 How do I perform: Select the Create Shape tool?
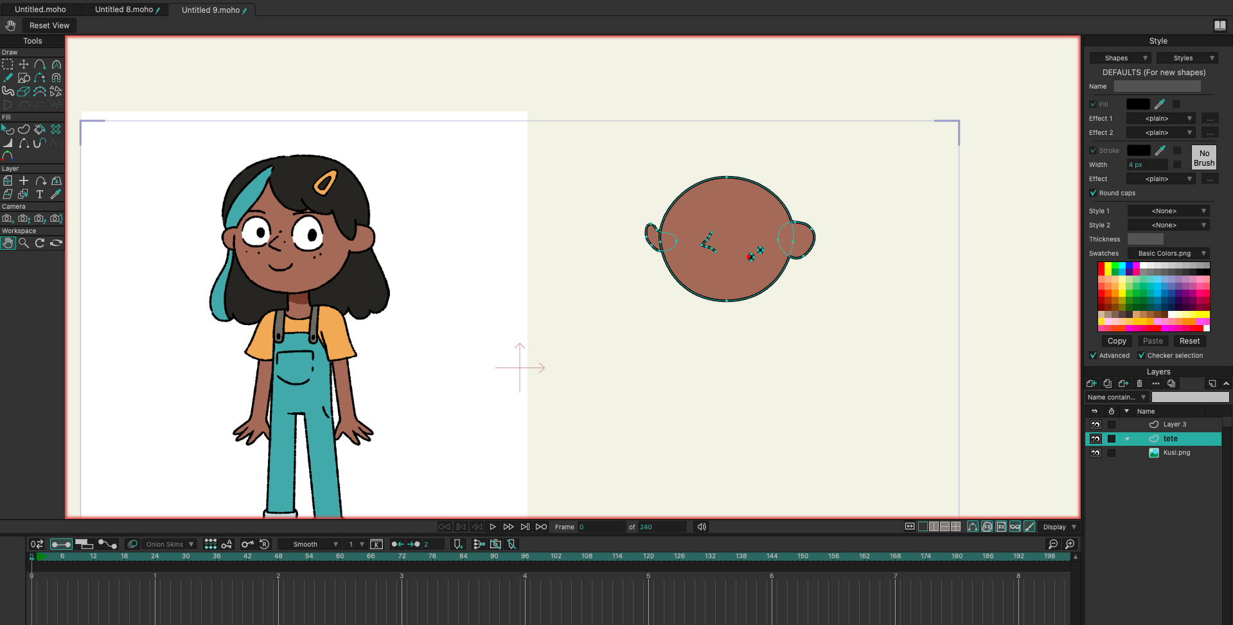coord(24,129)
